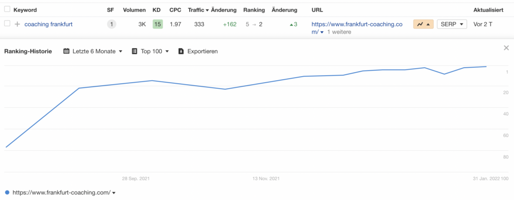Click the KD 15 green badge
Image resolution: width=514 pixels, height=200 pixels.
158,24
